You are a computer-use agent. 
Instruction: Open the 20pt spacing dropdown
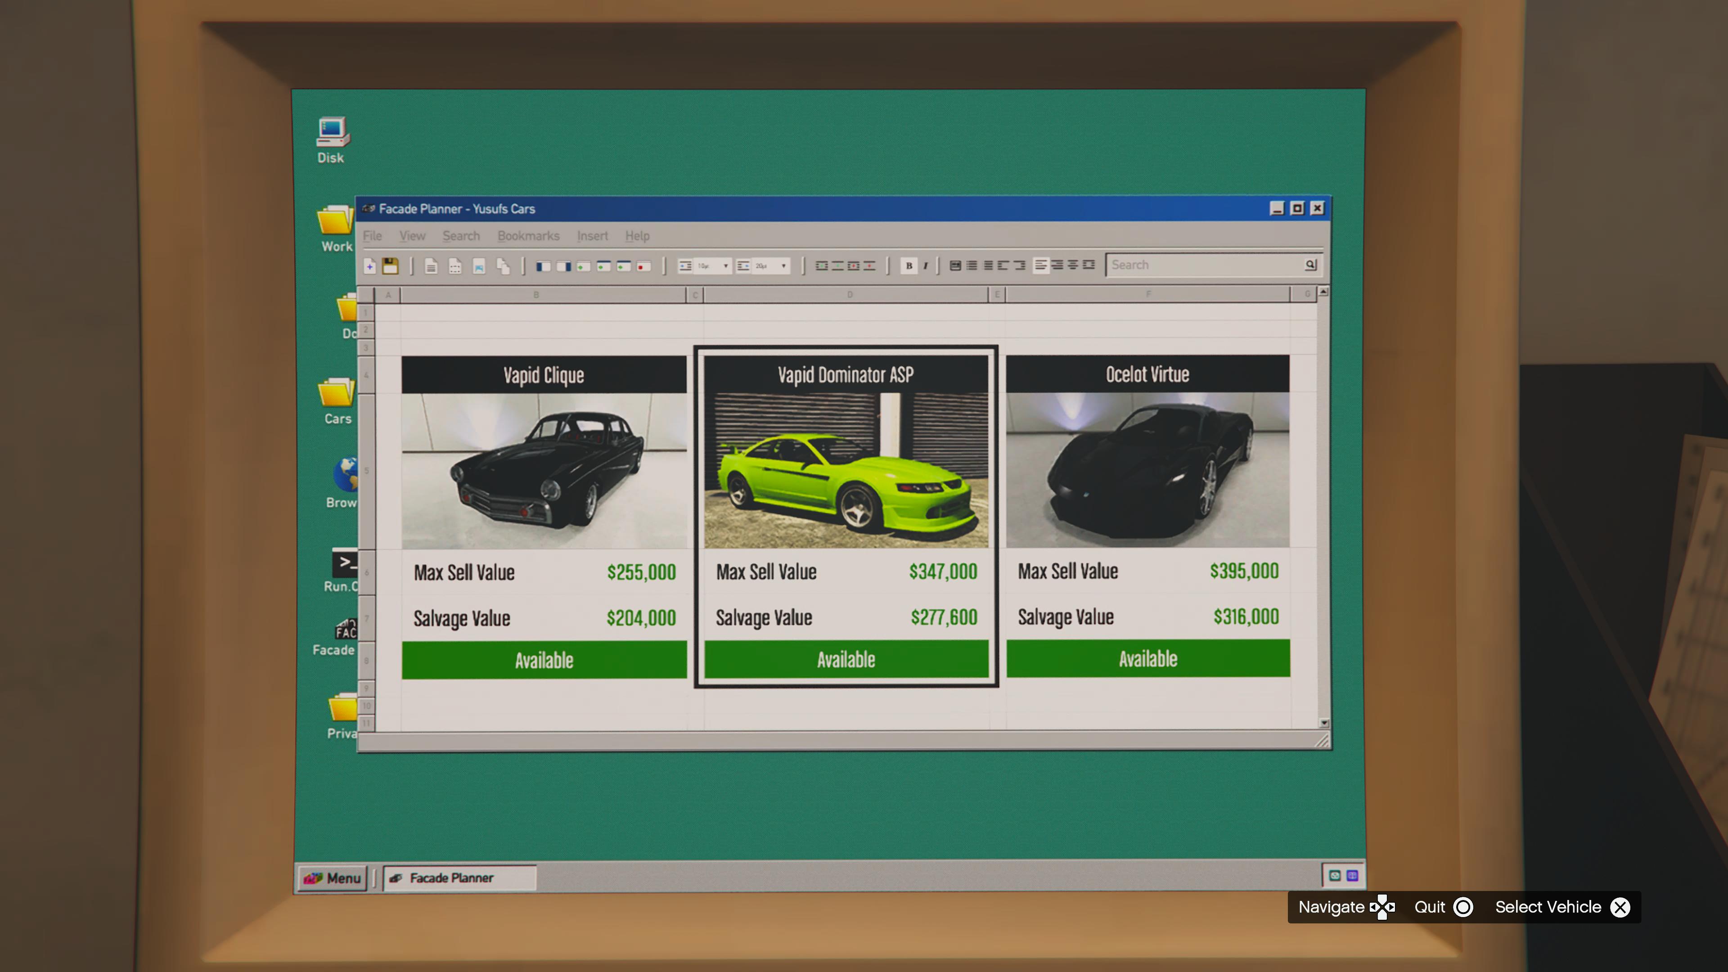783,266
